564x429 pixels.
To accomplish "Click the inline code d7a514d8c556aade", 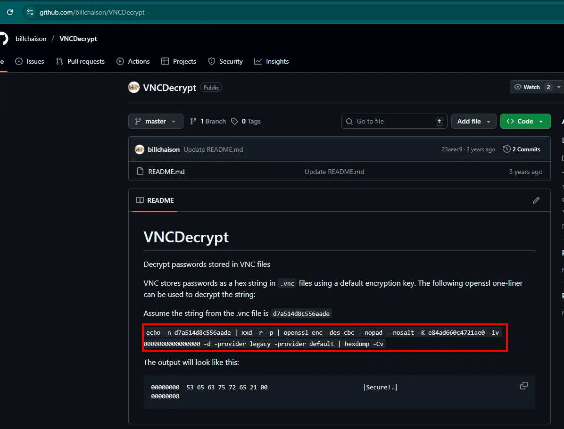I will (x=301, y=313).
